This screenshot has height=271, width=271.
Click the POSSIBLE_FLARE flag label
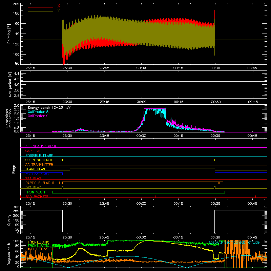tap(39, 155)
